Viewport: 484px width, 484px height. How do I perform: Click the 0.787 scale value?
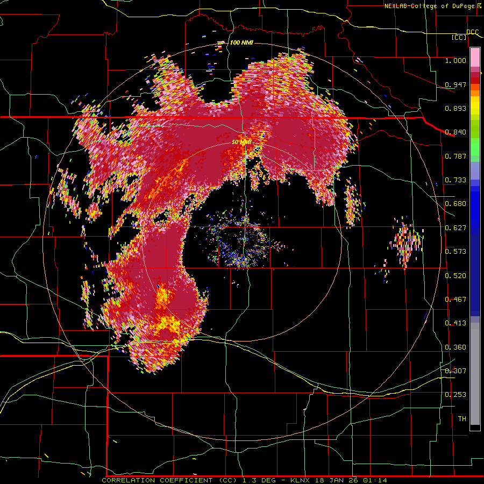(x=455, y=156)
